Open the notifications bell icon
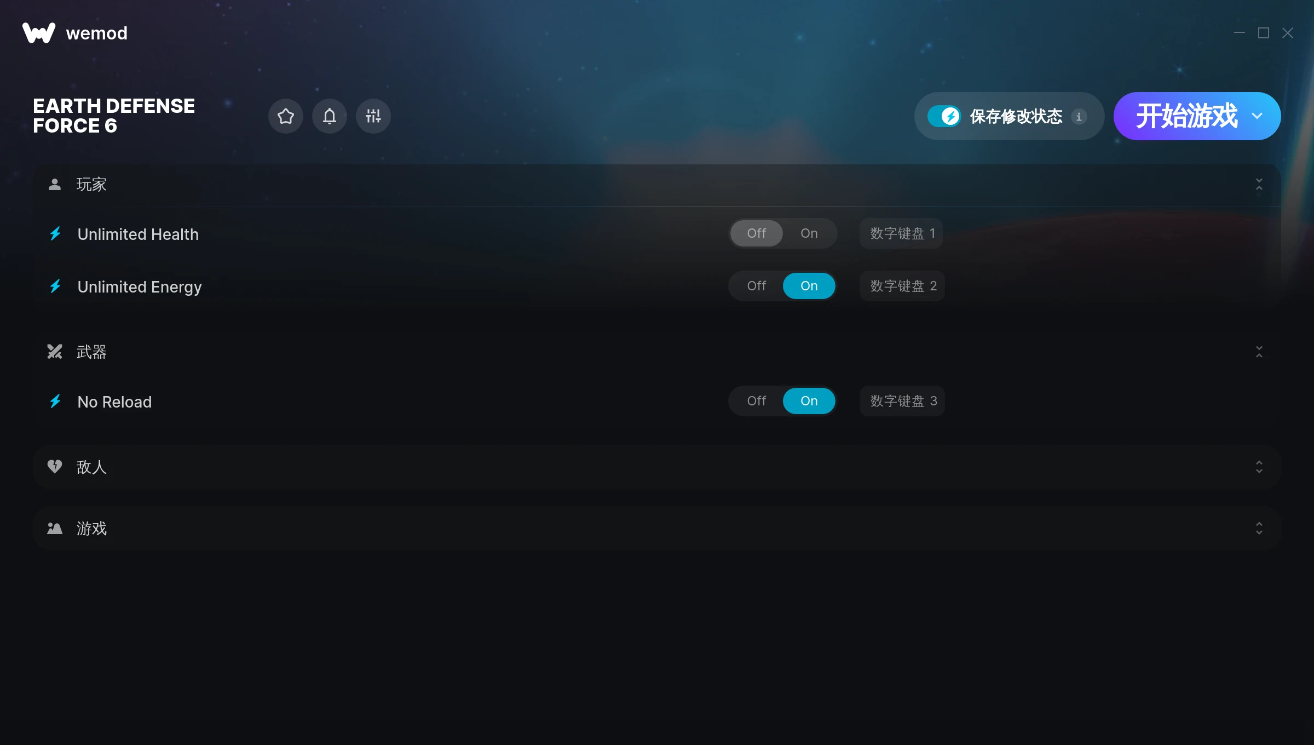This screenshot has width=1314, height=745. pyautogui.click(x=330, y=116)
